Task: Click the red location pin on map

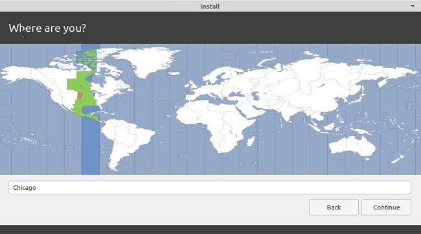Action: click(x=80, y=95)
